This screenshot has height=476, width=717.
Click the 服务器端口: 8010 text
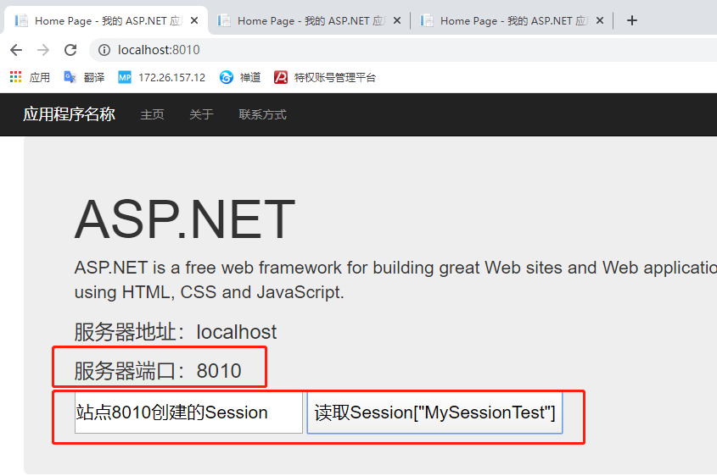coord(158,371)
